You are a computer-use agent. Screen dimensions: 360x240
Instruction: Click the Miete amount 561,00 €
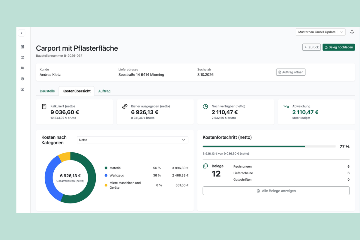pyautogui.click(x=182, y=185)
